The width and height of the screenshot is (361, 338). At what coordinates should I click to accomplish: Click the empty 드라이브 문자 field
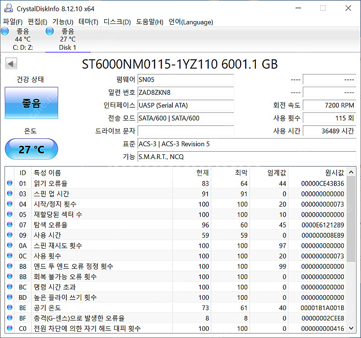(185, 131)
